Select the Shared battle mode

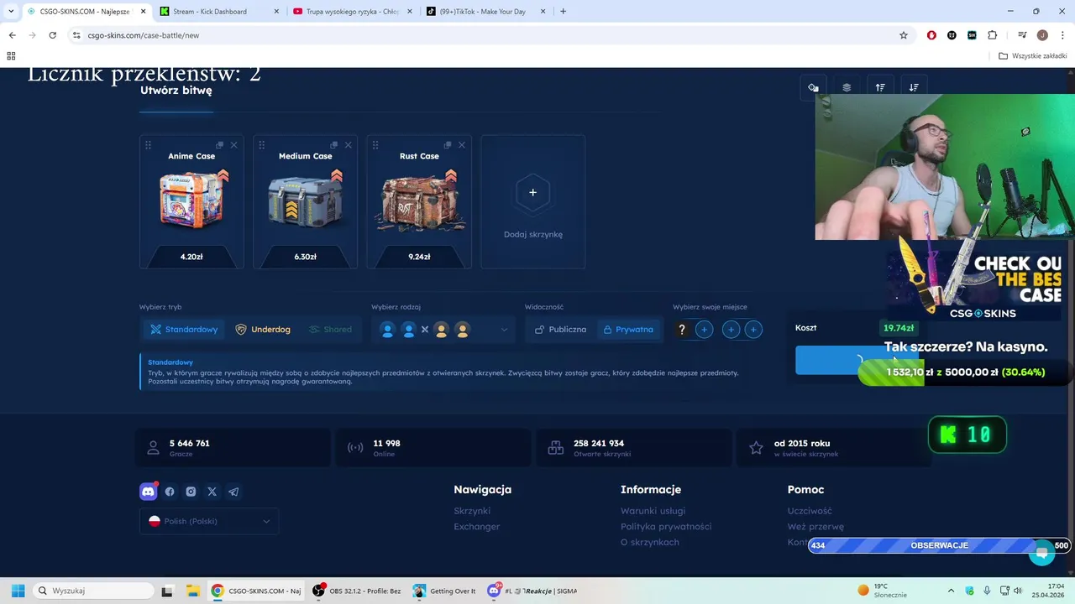[x=330, y=330]
